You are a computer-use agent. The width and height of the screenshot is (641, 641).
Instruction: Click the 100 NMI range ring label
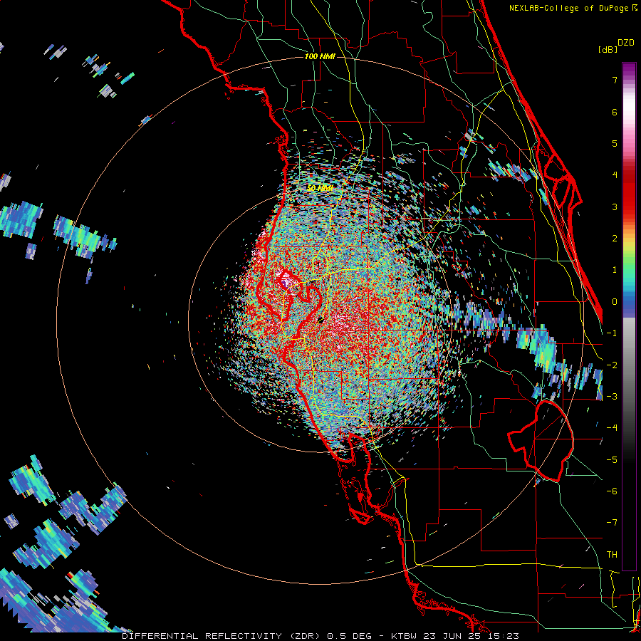(x=320, y=56)
